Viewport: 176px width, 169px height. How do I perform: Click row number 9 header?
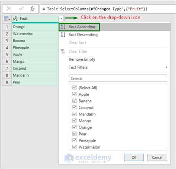[x=7, y=82]
